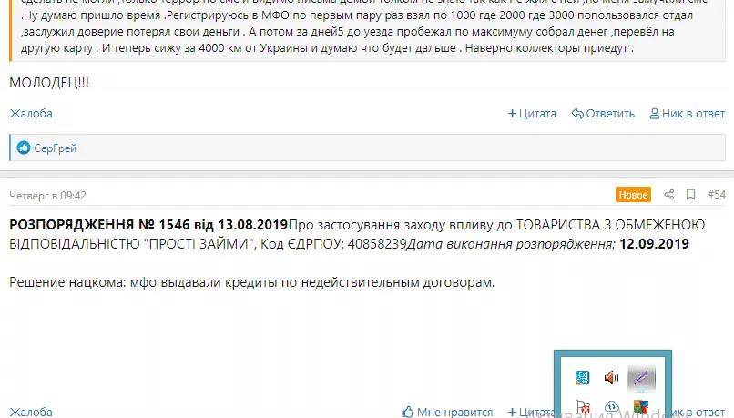The width and height of the screenshot is (734, 418).
Task: Report the first post via Жалоба
Action: 31,114
